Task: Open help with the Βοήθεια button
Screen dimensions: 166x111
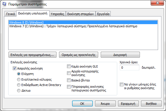Action: coord(151,104)
